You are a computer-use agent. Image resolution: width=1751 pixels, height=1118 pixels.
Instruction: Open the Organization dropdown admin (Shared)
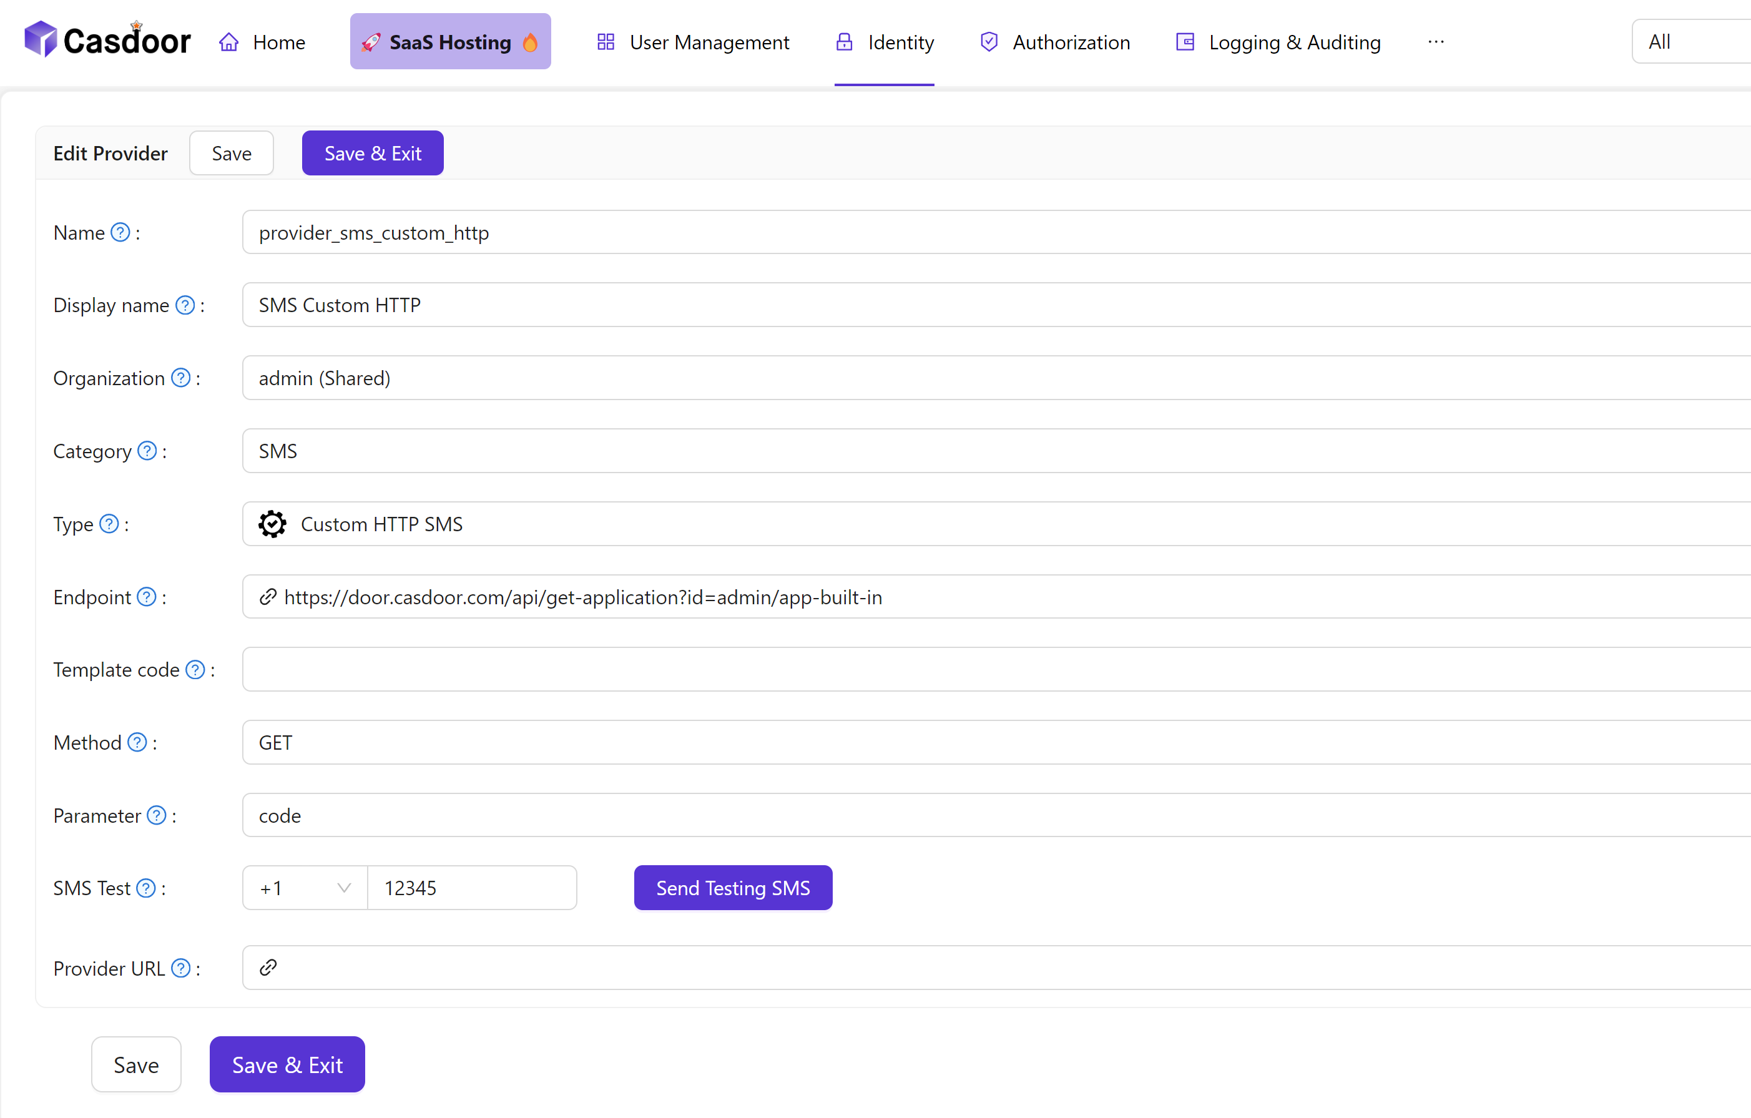(996, 378)
